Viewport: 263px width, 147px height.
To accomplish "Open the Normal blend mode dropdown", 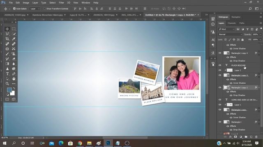I will point(230,34).
